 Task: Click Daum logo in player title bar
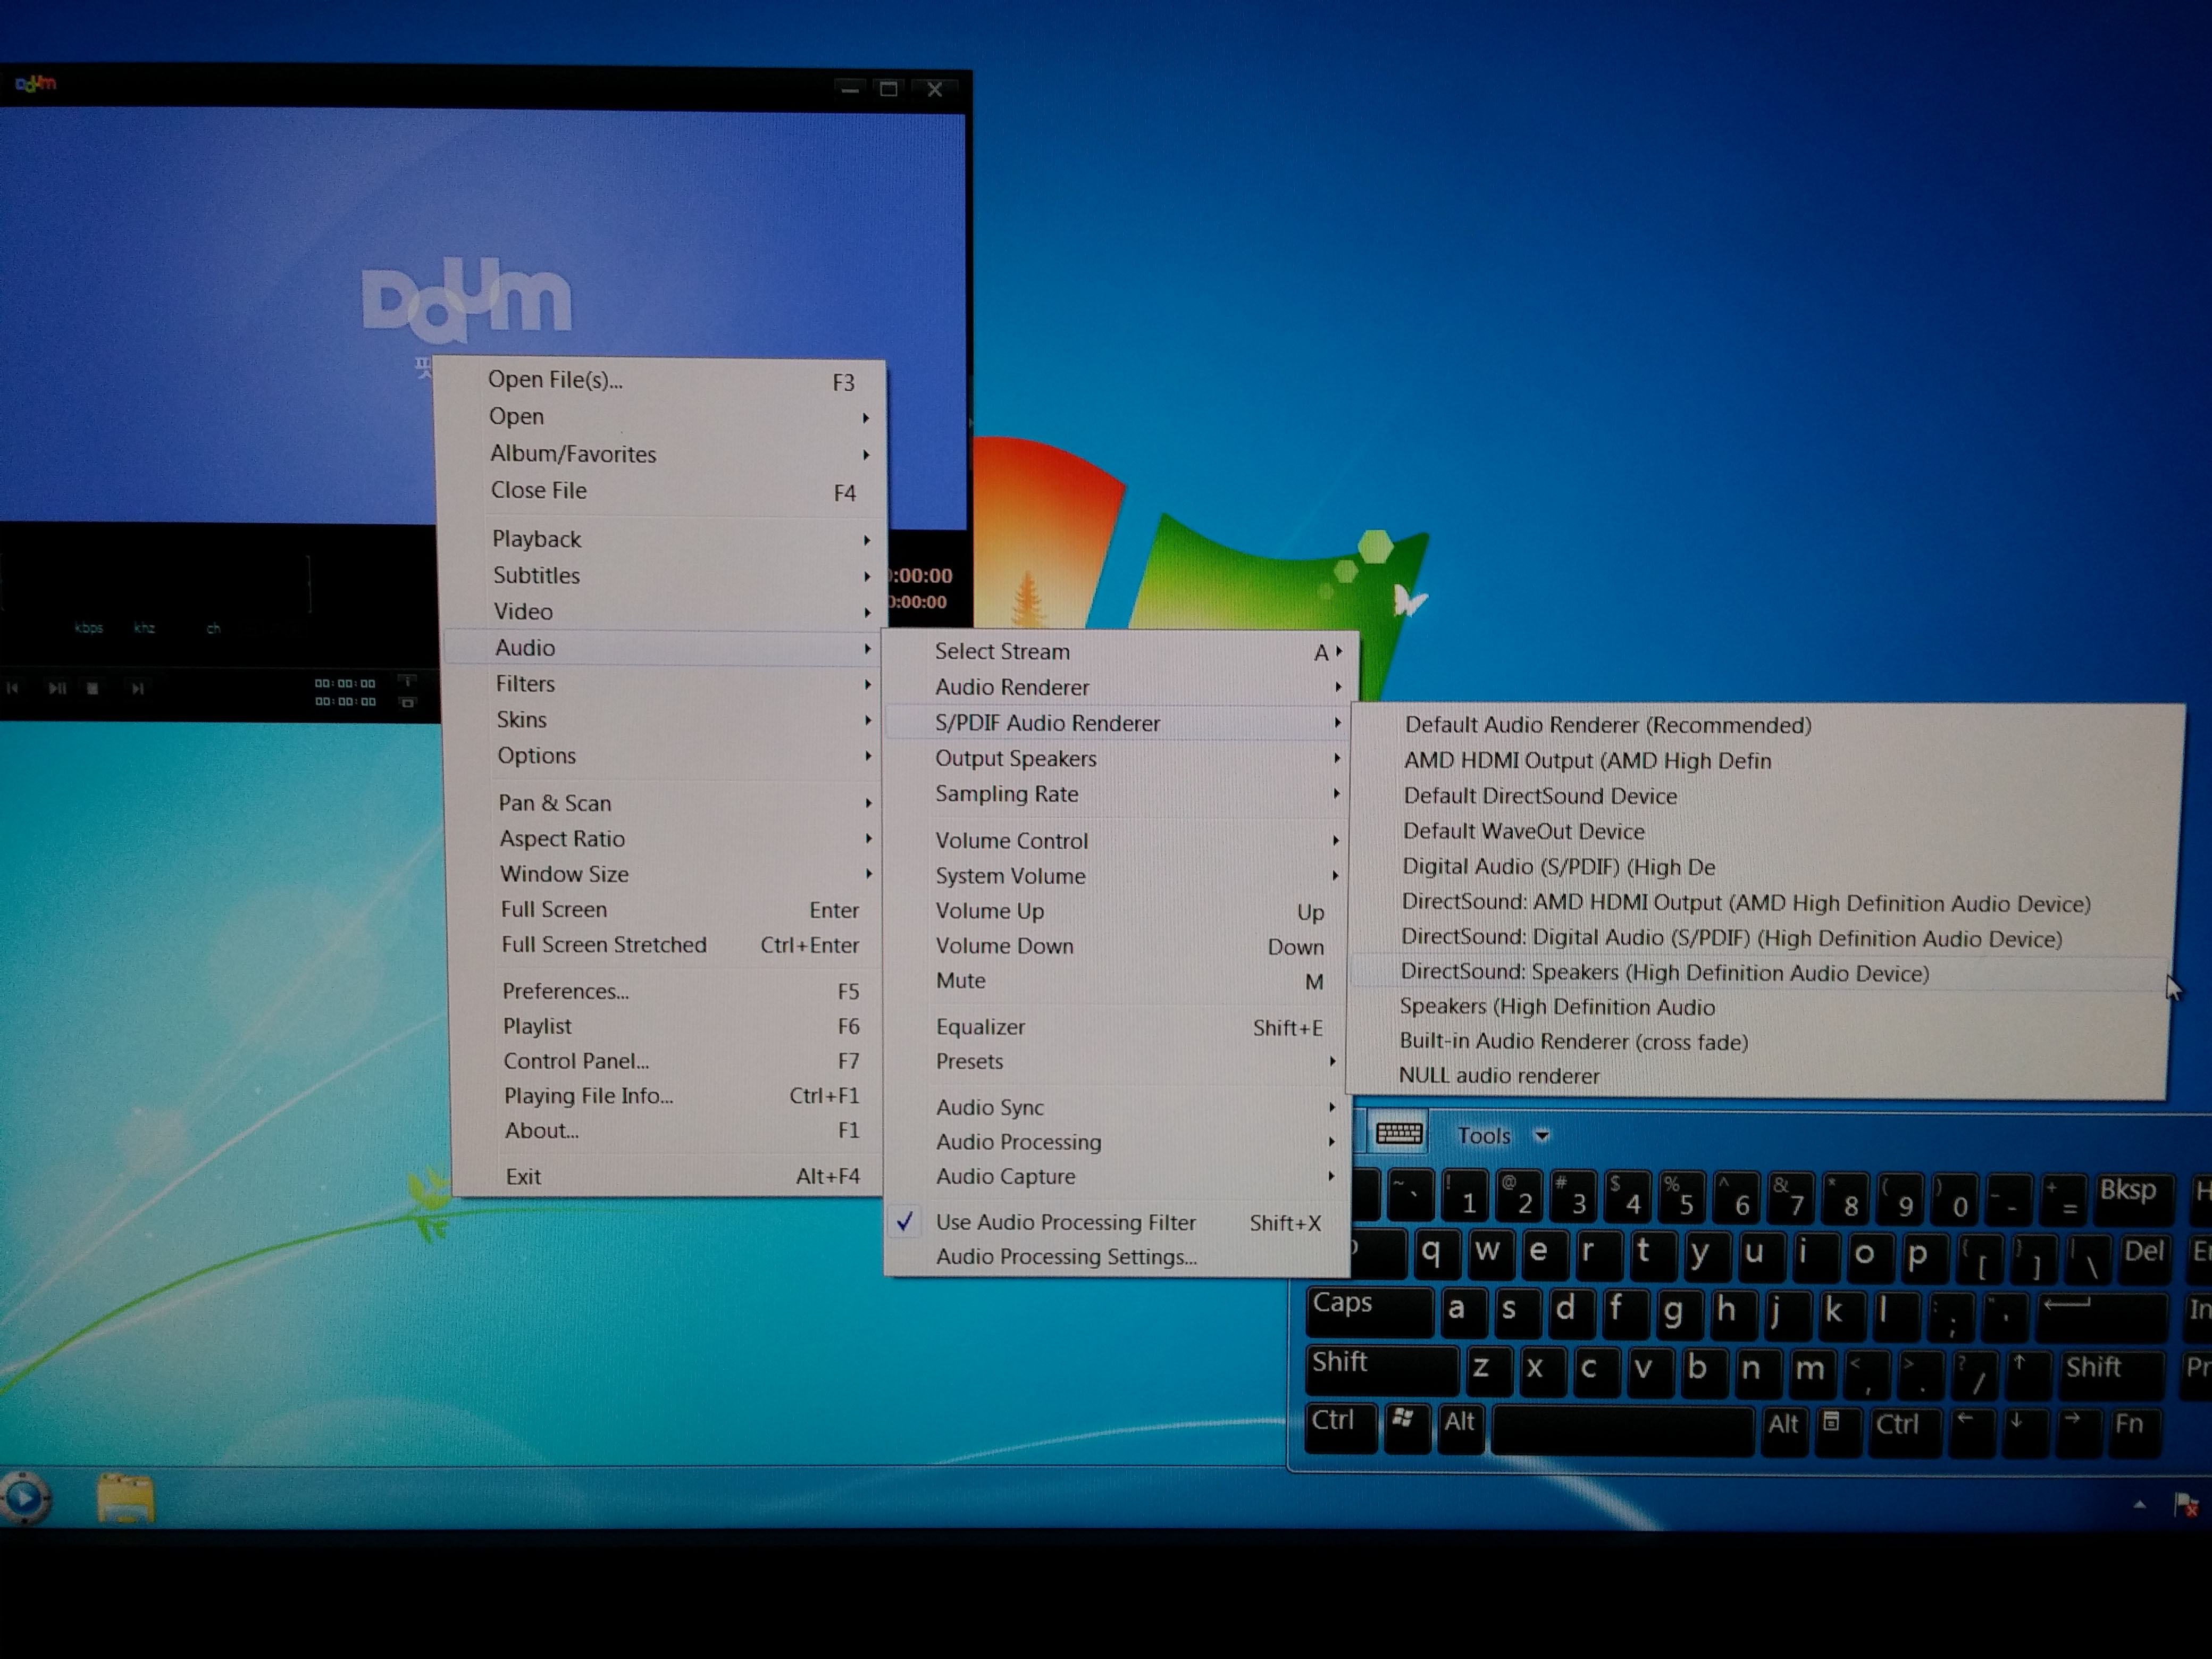(x=36, y=84)
